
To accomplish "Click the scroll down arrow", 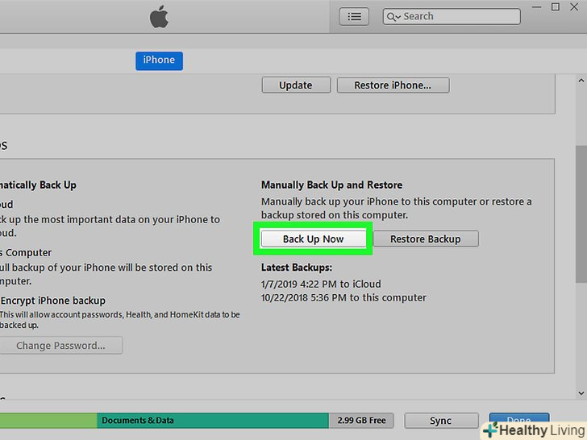I will 581,393.
